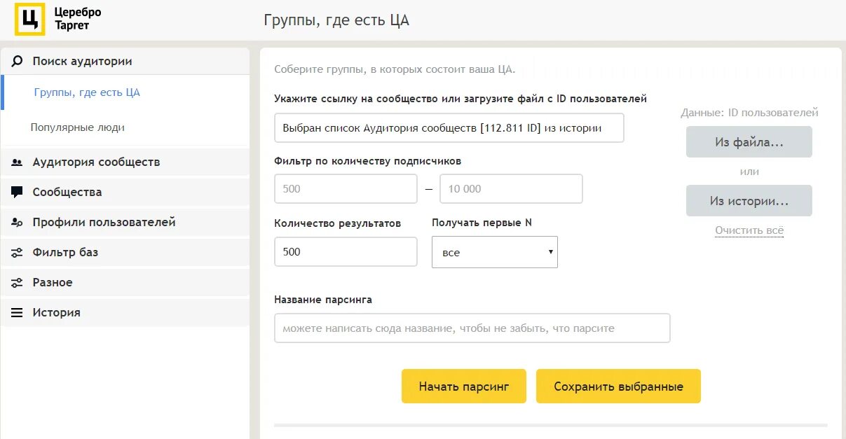This screenshot has width=846, height=439.
Task: Select the user icon near Профили пользователей
Action: pyautogui.click(x=17, y=222)
